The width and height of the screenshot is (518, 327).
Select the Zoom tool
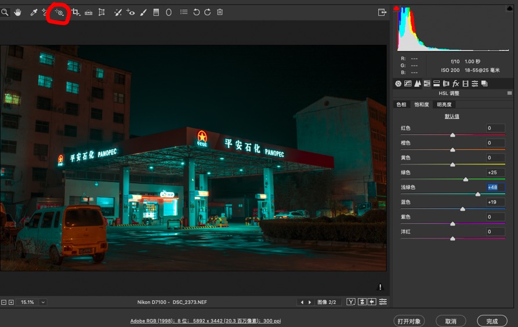pos(5,13)
